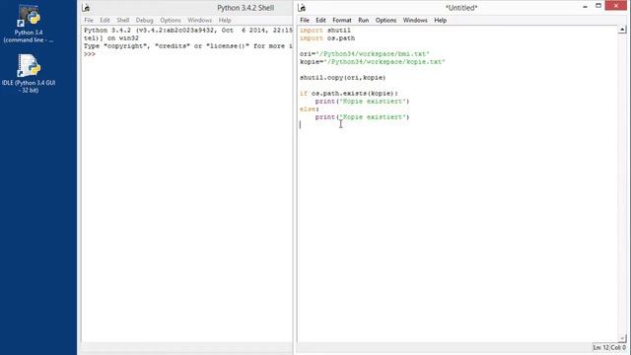The height and width of the screenshot is (355, 631).
Task: Click the scroll-up arrow in the editor
Action: click(x=622, y=30)
